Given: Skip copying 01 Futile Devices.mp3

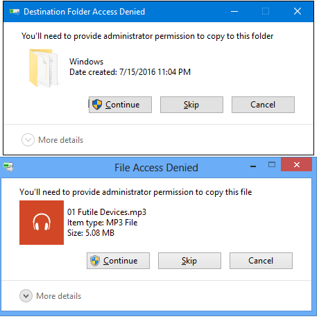Looking at the screenshot, I should coord(189,261).
